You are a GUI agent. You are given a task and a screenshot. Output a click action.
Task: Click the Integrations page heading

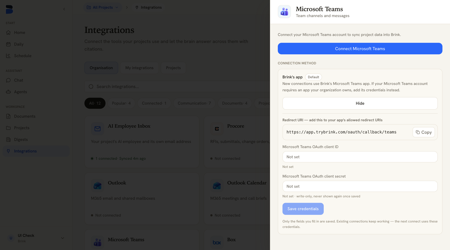point(109,30)
